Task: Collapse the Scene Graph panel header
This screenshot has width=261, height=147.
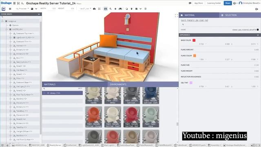Action: click(39, 14)
